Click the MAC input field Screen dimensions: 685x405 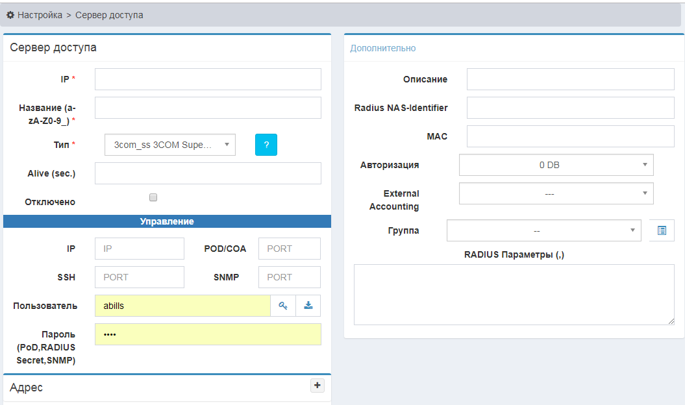click(570, 136)
